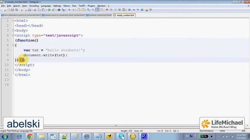Image resolution: width=250 pixels, height=140 pixels.
Task: Select the simple_number.html tab
Action: tap(124, 15)
